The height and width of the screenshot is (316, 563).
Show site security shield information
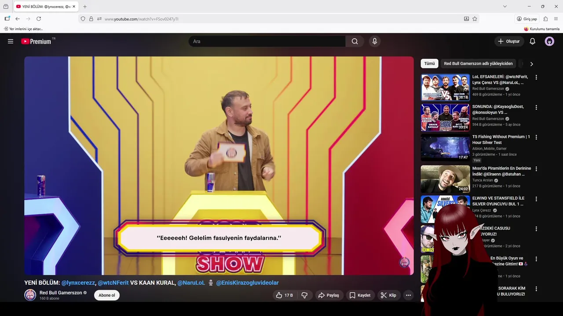click(83, 19)
